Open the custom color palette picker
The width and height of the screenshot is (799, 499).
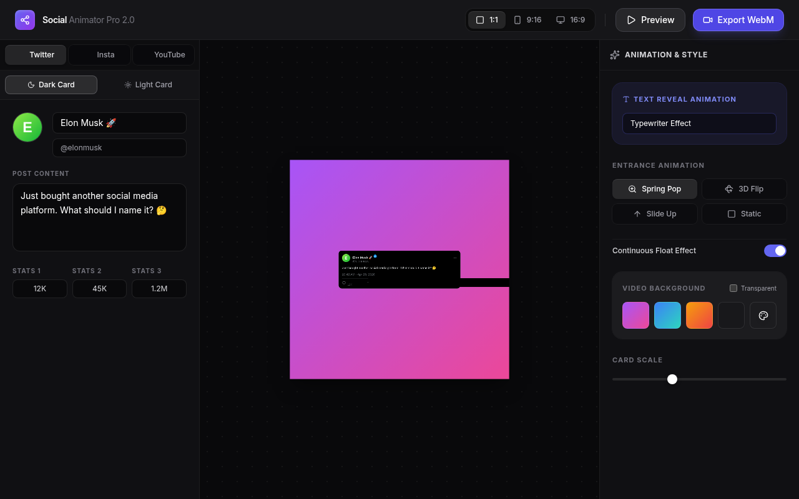click(763, 315)
